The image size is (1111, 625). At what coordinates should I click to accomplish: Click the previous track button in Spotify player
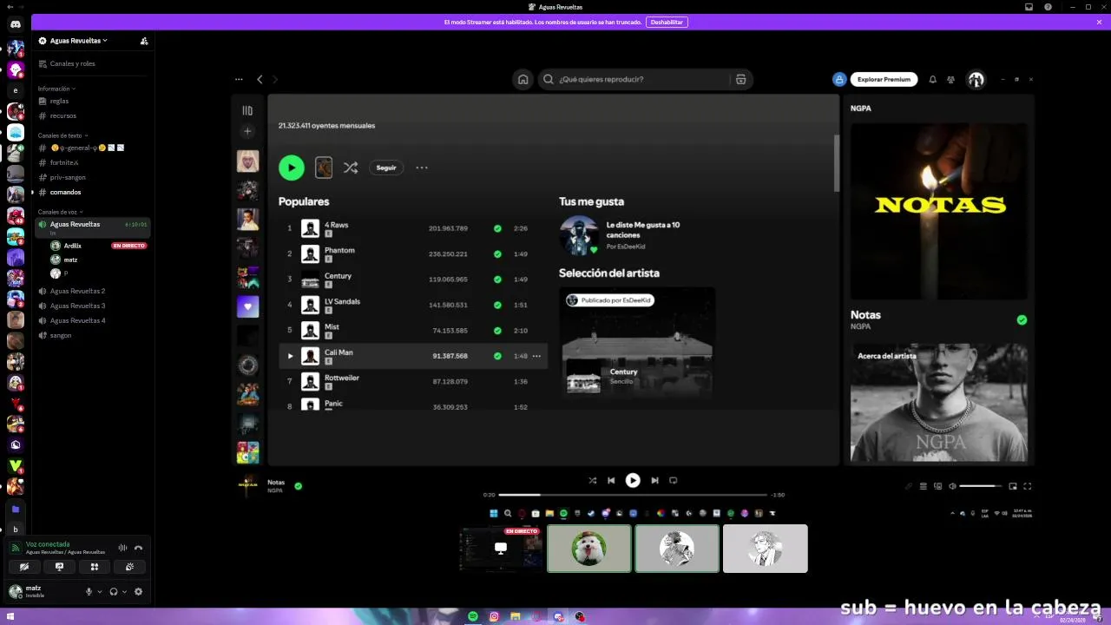[x=611, y=480]
